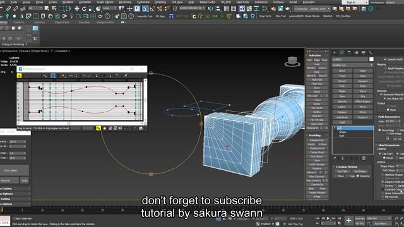Click the ViewCube in the viewport

coord(292,62)
